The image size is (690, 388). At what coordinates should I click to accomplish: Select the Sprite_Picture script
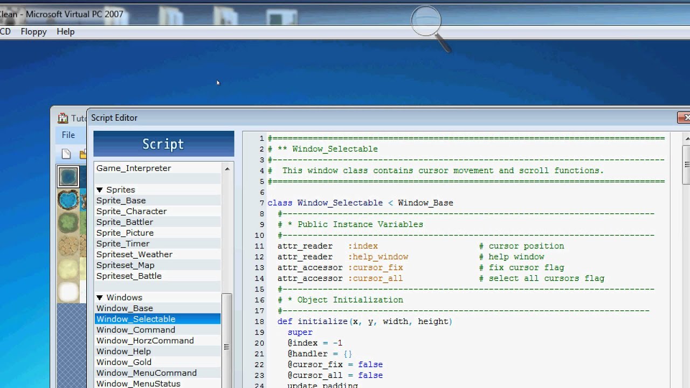pyautogui.click(x=158, y=233)
